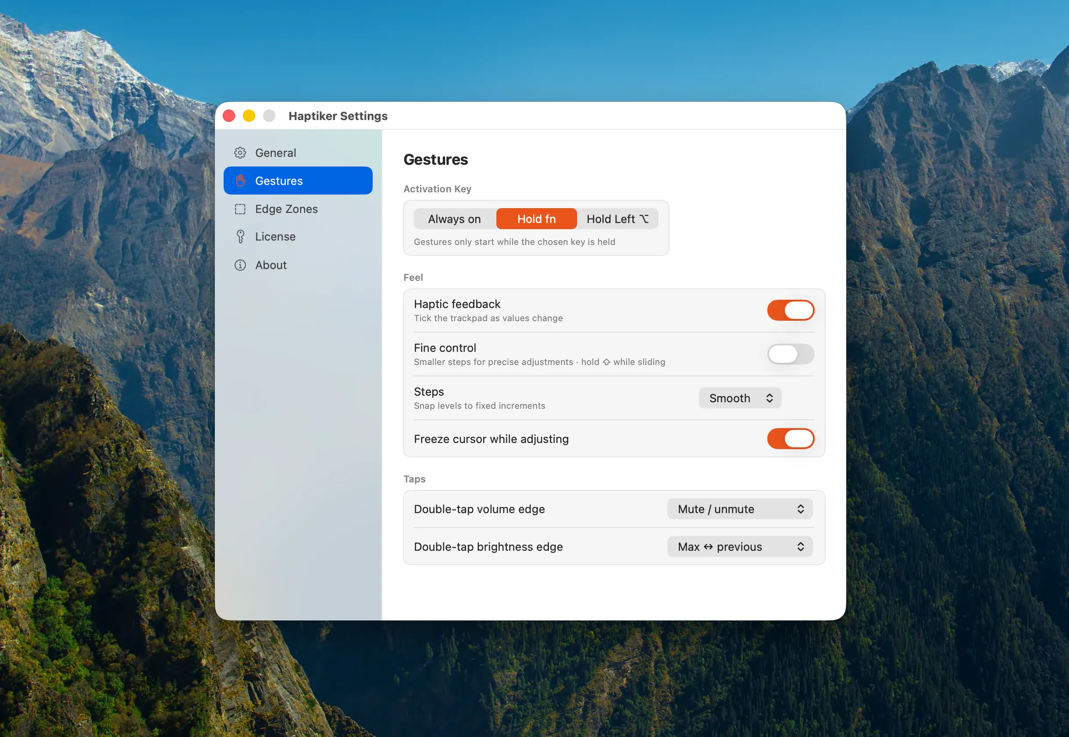Choose Hold Left option key activation
The width and height of the screenshot is (1069, 737).
pyautogui.click(x=618, y=219)
